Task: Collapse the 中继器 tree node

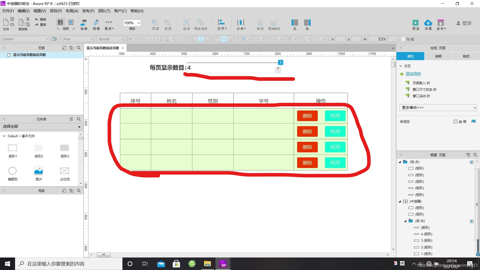Action: tap(400, 201)
